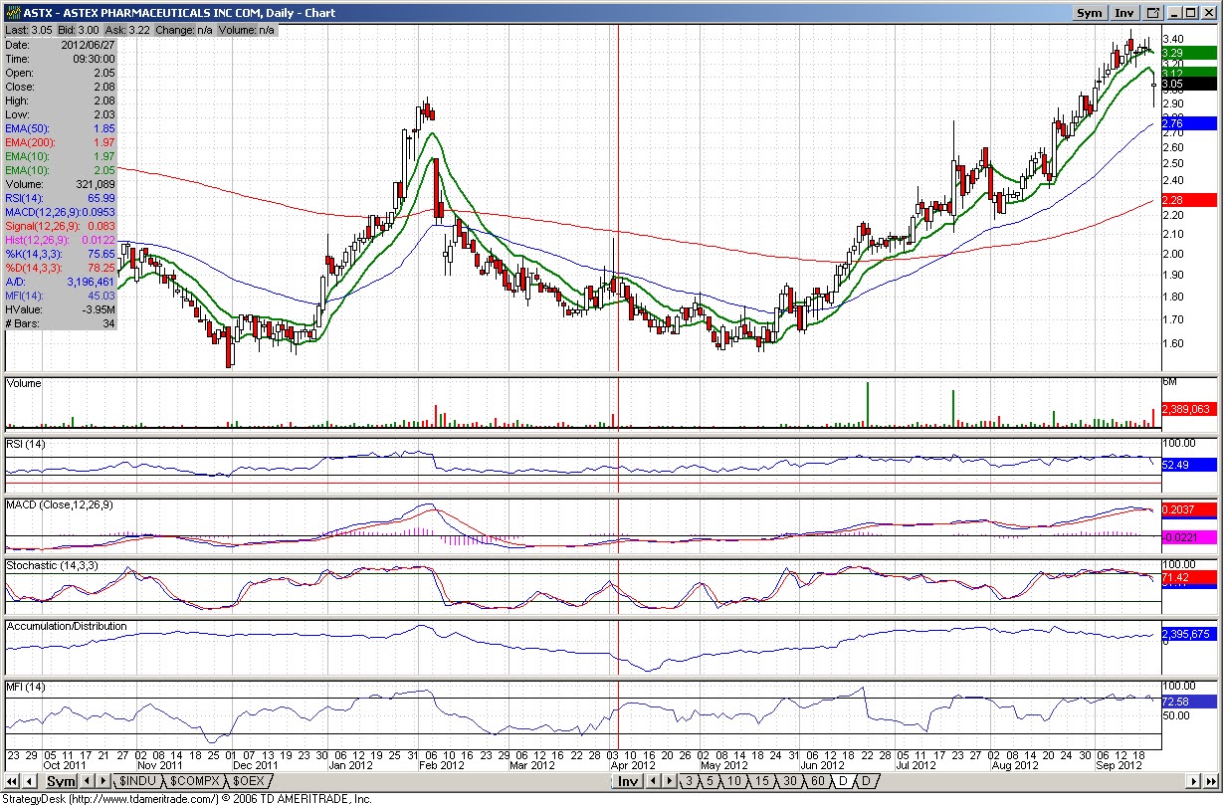Click the red 0.2037 MACD value label
The height and width of the screenshot is (805, 1223).
pyautogui.click(x=1188, y=508)
